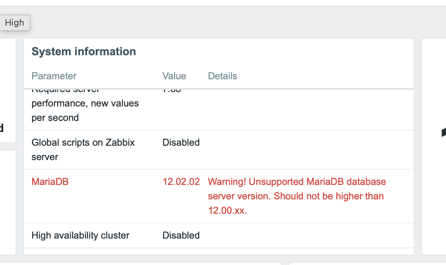Click the cut-off bold letter in left widget

[x=2, y=128]
